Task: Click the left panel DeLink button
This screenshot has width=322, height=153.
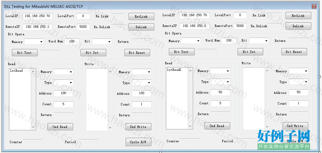Action: point(141,27)
